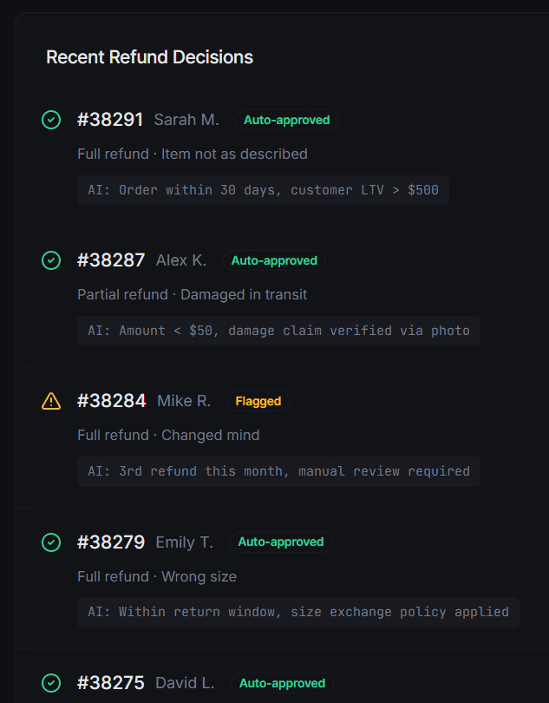Click the size exchange policy AI note

pos(298,612)
